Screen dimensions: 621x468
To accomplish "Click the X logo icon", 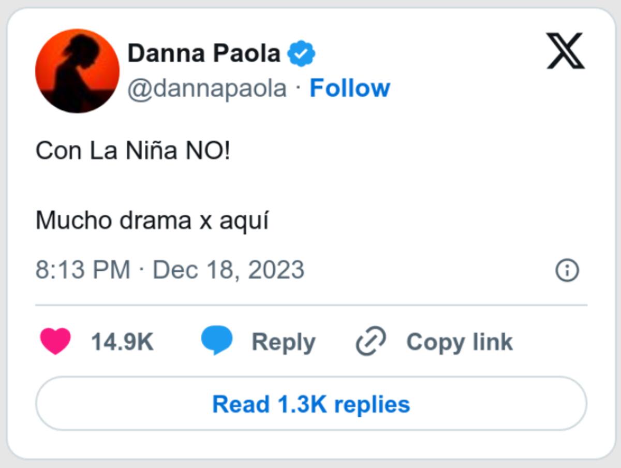I will point(566,51).
